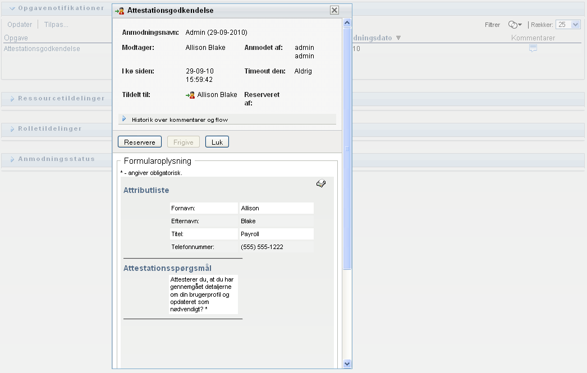Click the comment bubble icon under Kommentarer
Screen dimensions: 587x373
(x=533, y=48)
